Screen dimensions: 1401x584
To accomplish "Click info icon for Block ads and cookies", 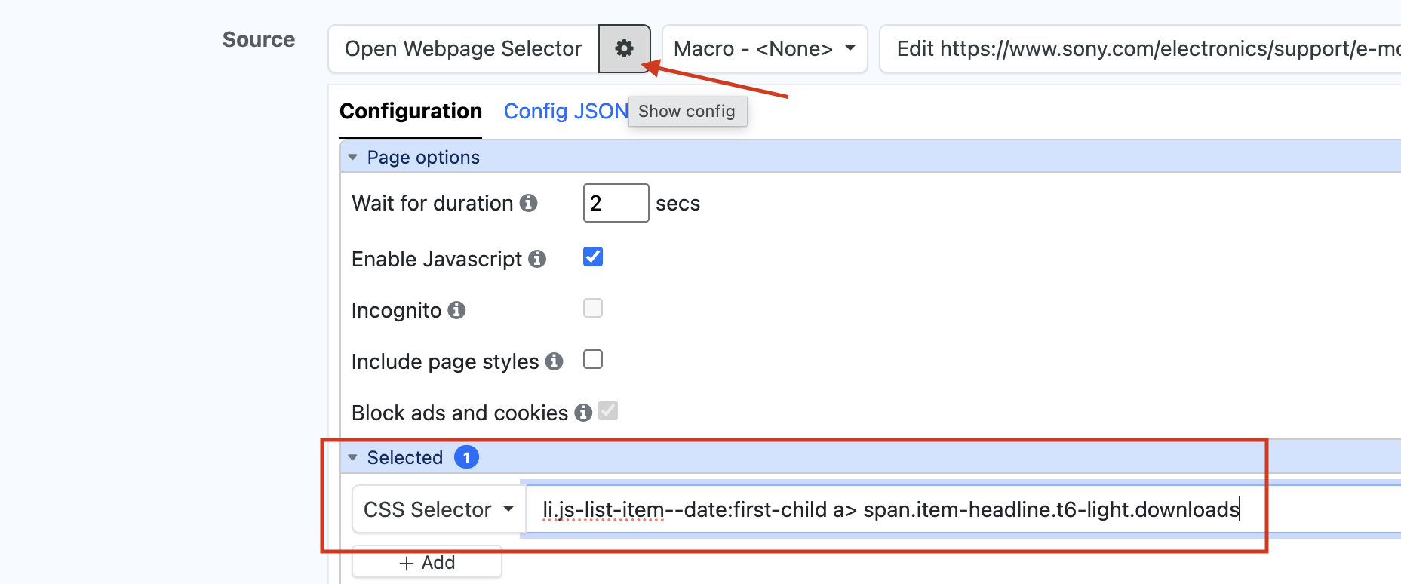I will (x=583, y=413).
